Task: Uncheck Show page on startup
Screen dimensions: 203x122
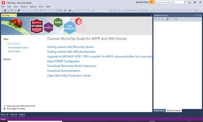Action: [5, 109]
